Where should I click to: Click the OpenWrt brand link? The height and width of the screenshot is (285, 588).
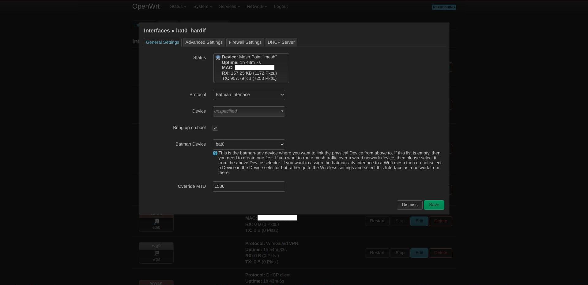(x=146, y=6)
